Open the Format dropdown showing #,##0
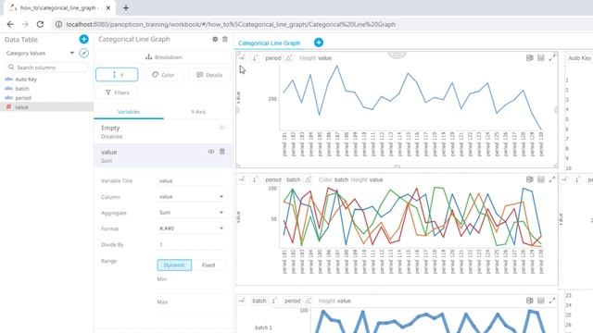Image resolution: width=593 pixels, height=333 pixels. (191, 228)
